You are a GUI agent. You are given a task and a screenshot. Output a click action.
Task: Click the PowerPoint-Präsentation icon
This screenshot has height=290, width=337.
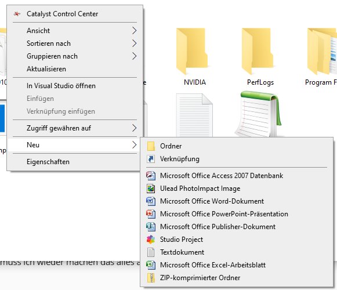point(151,214)
